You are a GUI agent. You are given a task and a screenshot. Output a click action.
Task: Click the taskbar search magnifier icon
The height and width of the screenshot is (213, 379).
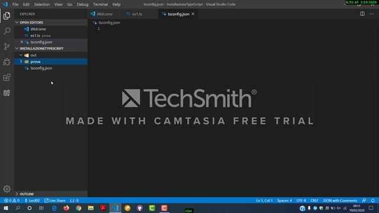point(18,208)
